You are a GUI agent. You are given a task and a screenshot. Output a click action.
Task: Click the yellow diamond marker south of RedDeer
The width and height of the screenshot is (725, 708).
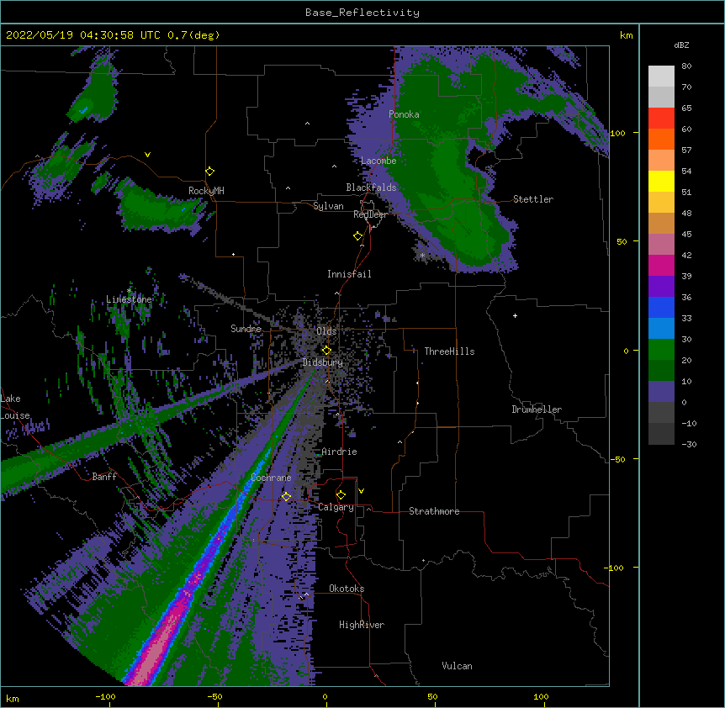358,236
